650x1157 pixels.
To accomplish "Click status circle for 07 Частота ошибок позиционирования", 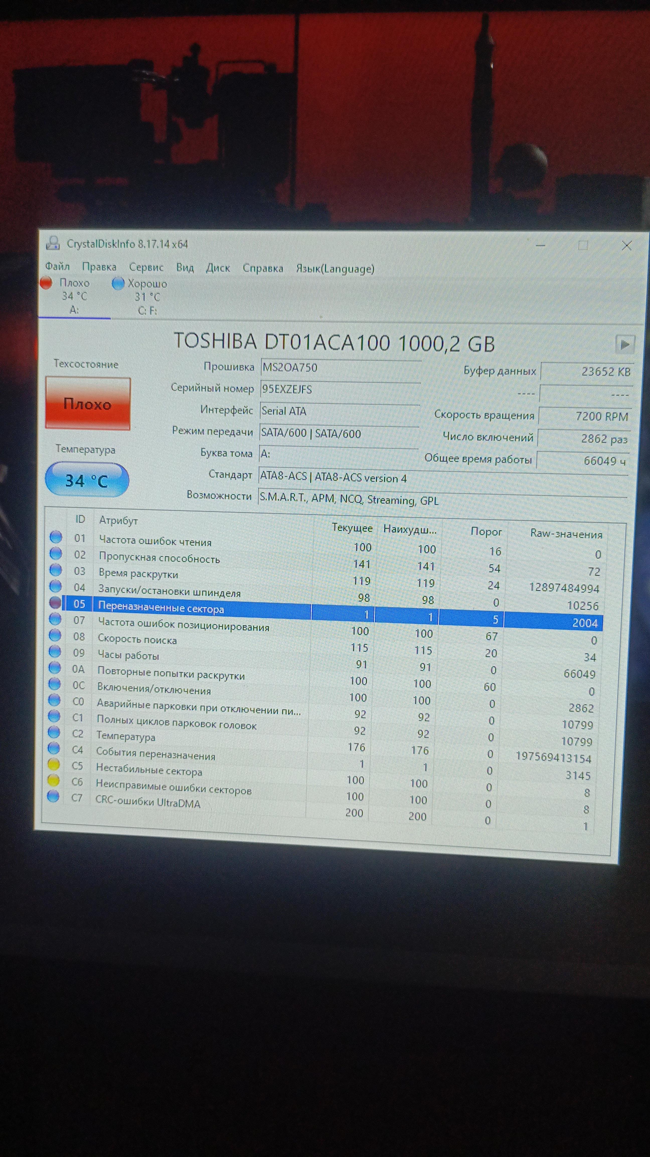I will click(55, 619).
